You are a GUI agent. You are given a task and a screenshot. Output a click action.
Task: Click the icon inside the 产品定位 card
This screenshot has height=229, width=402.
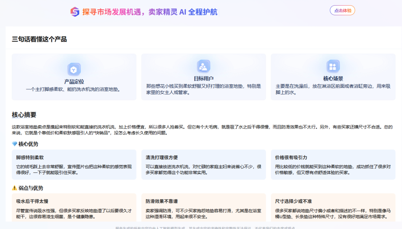click(73, 68)
